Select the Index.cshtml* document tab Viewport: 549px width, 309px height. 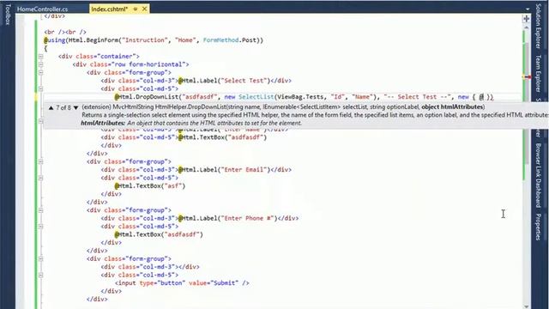[110, 9]
